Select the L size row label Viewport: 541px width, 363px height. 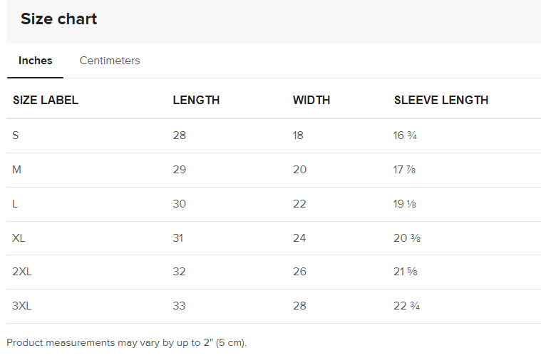coord(15,204)
